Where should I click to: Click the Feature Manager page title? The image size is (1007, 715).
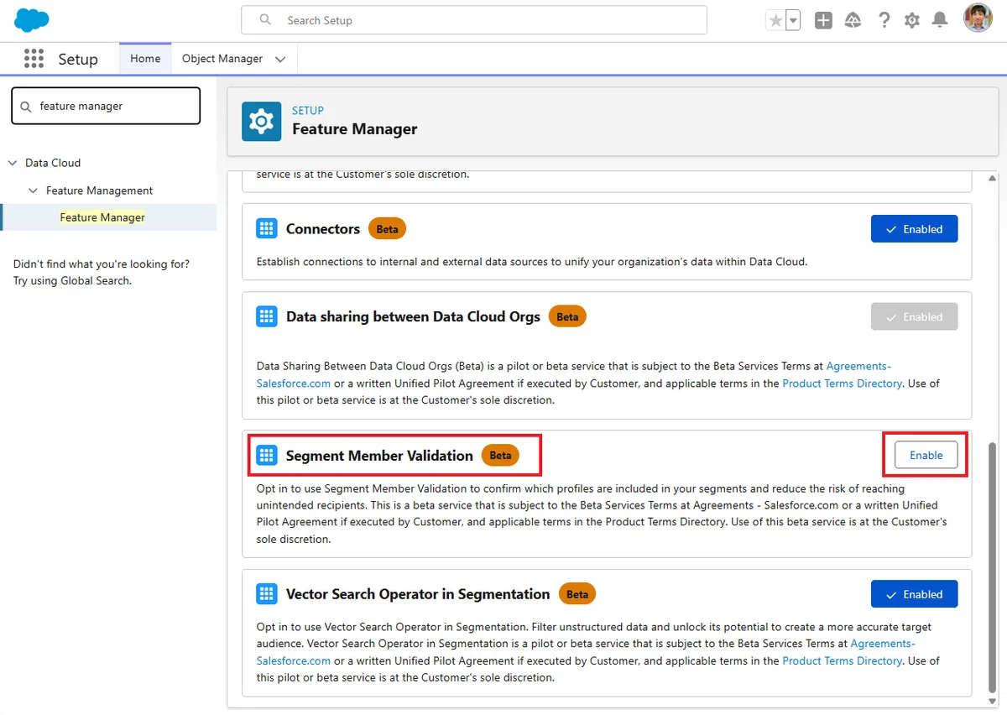point(355,129)
